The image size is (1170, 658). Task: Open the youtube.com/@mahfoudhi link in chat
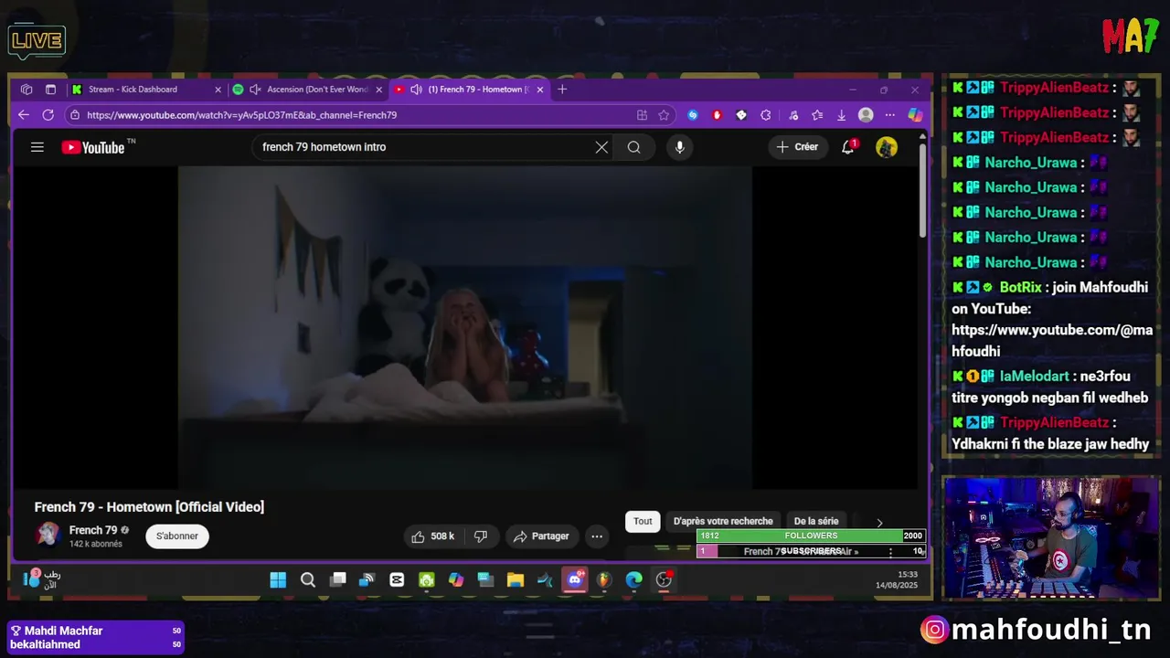pyautogui.click(x=1052, y=340)
